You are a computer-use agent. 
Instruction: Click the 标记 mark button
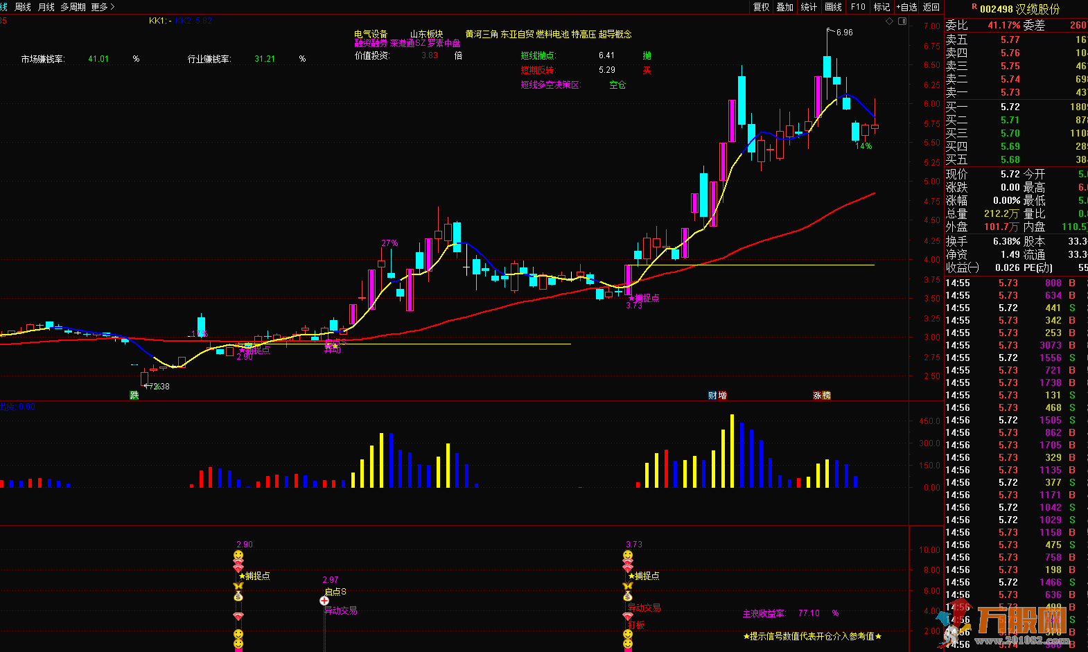pos(881,7)
